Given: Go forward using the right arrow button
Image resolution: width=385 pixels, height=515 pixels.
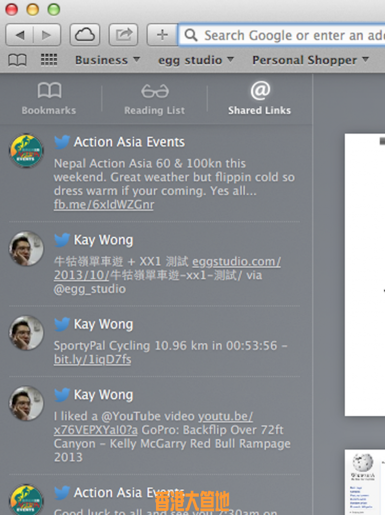Looking at the screenshot, I should 47,35.
